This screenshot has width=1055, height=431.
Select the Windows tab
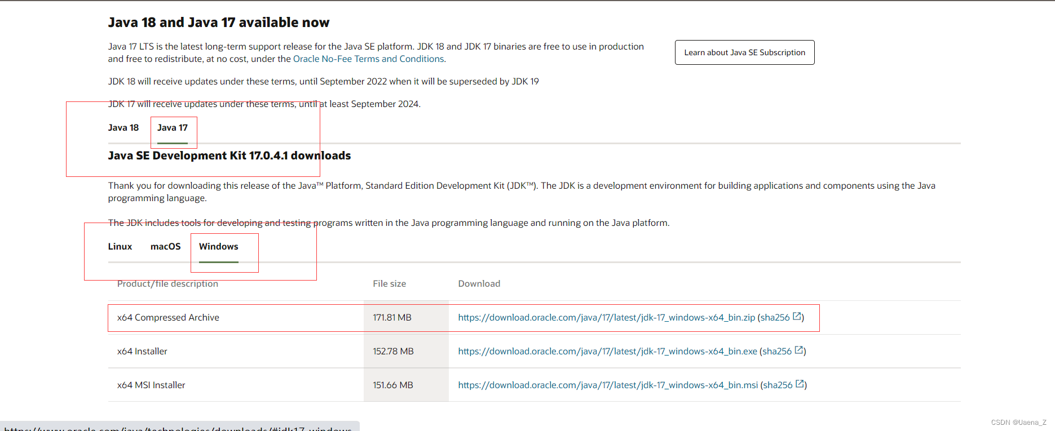[x=219, y=247]
